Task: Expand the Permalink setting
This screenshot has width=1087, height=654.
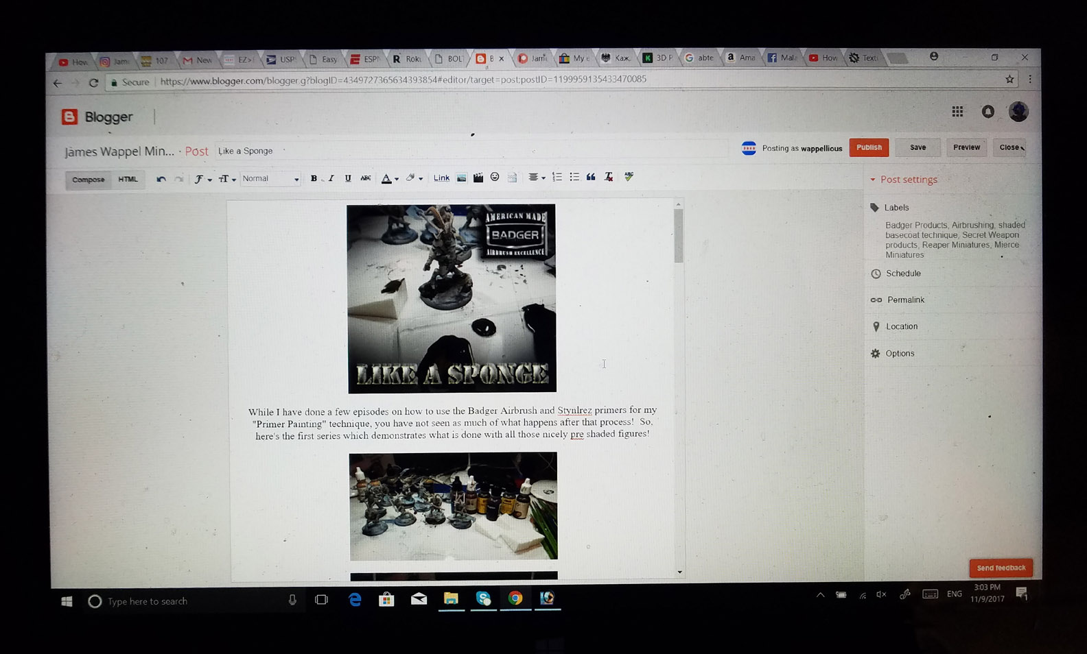Action: point(898,300)
